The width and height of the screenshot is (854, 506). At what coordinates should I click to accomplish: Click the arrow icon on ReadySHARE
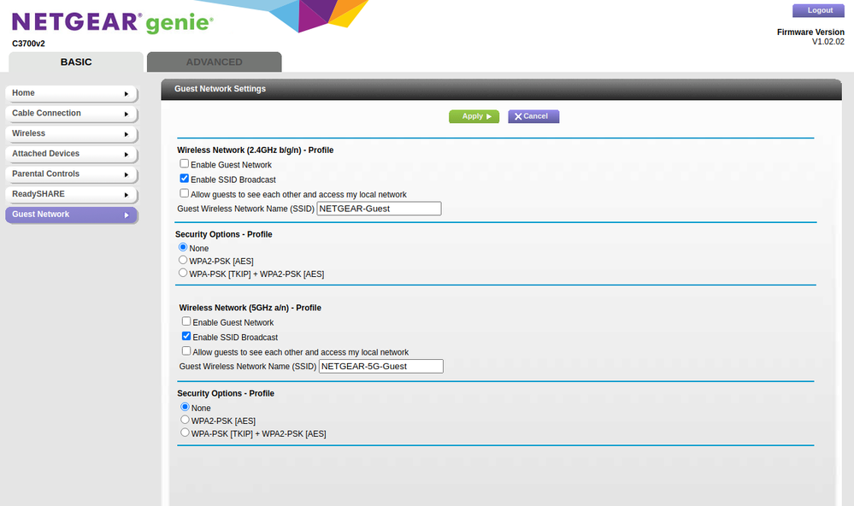point(128,194)
